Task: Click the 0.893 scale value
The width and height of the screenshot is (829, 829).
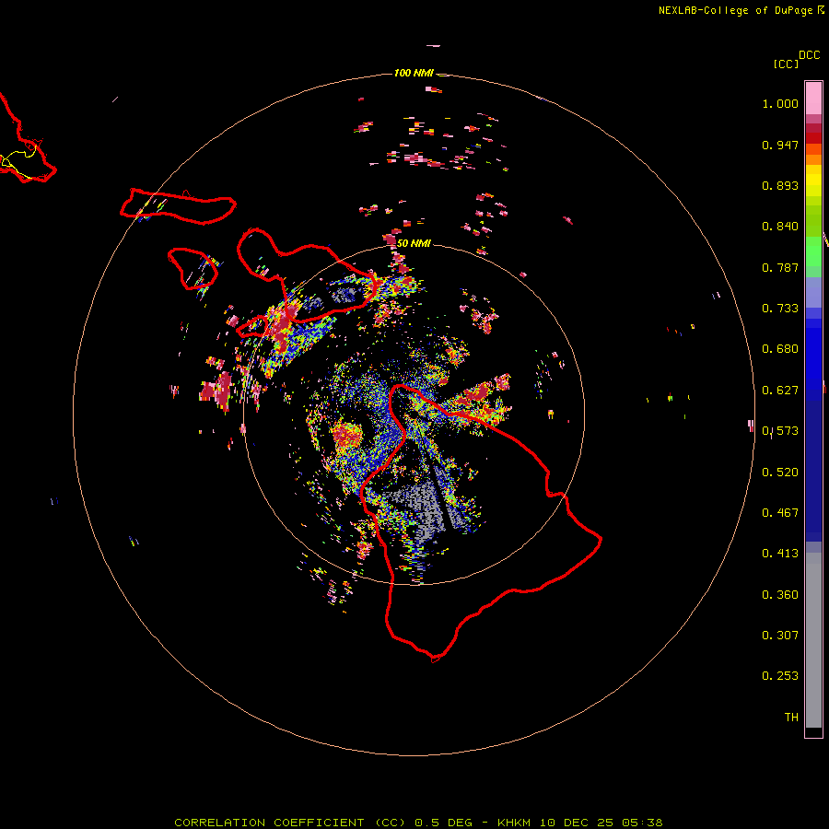Action: click(x=780, y=185)
